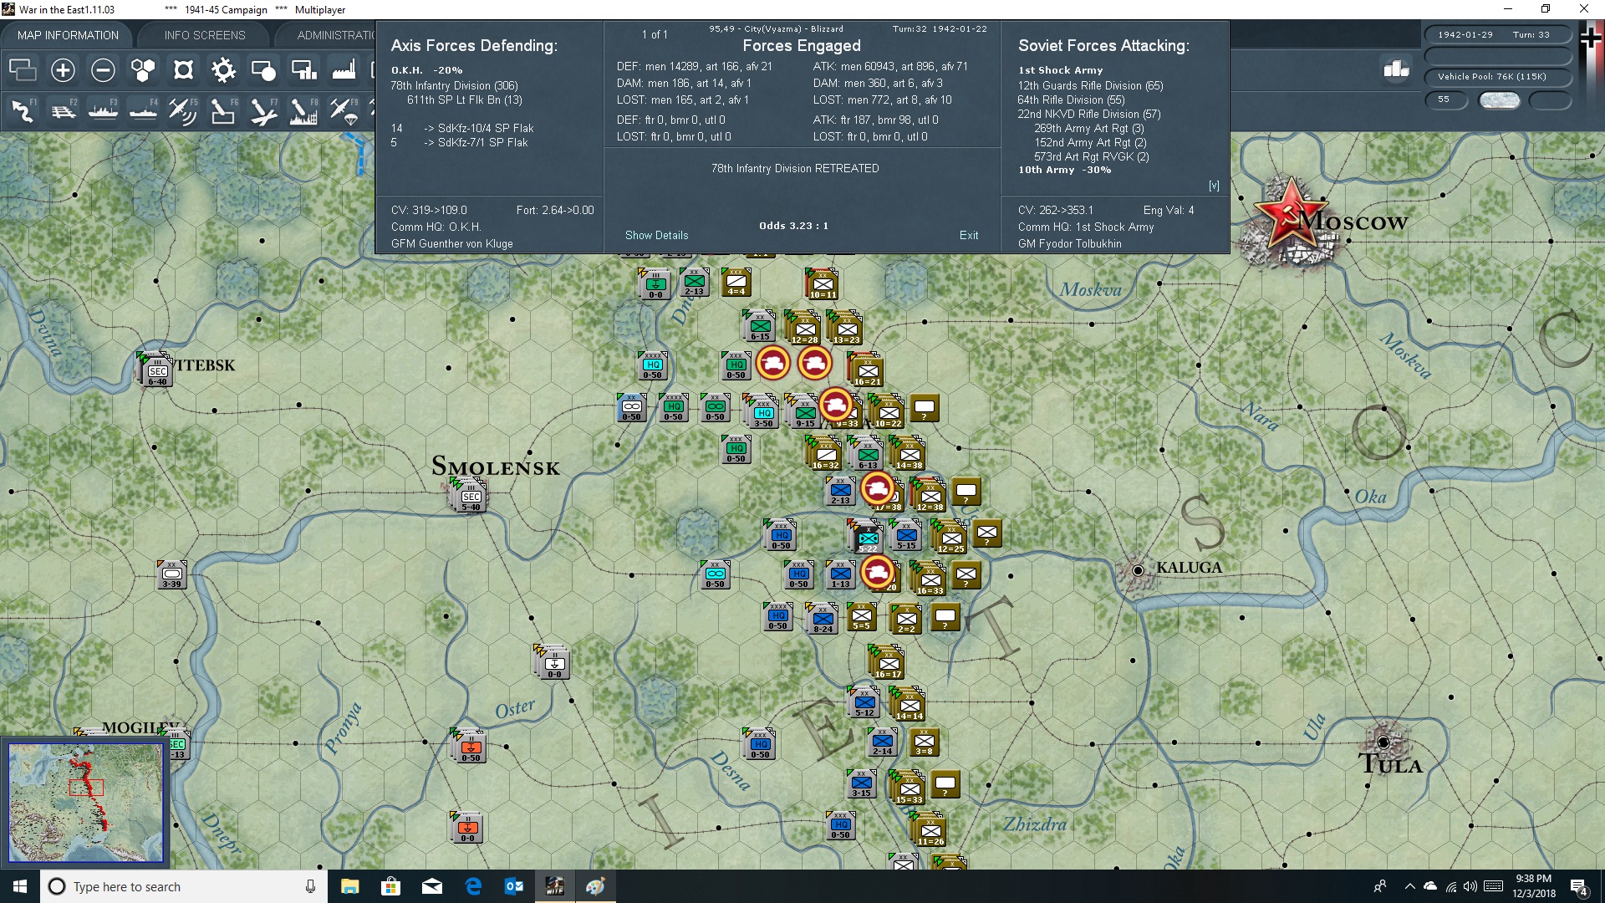The width and height of the screenshot is (1605, 903).
Task: Open the ADMINISTRATION tab
Action: (x=335, y=35)
